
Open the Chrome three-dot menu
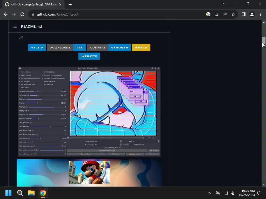click(260, 15)
